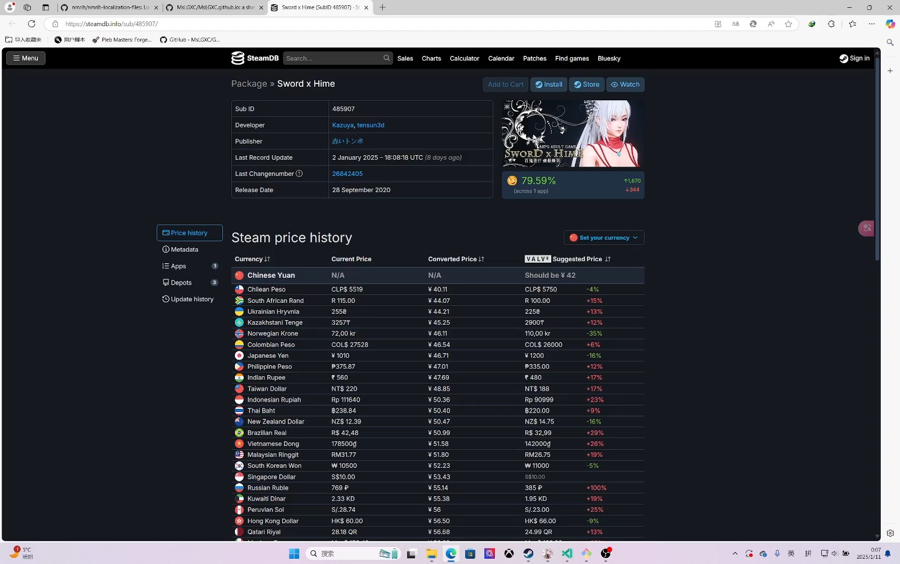Click the Edge sidebar search icon
The height and width of the screenshot is (564, 900).
tap(890, 42)
